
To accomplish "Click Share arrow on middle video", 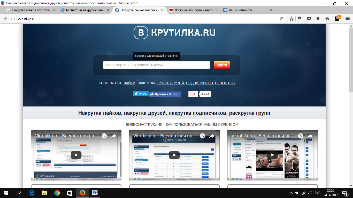I will [212, 136].
